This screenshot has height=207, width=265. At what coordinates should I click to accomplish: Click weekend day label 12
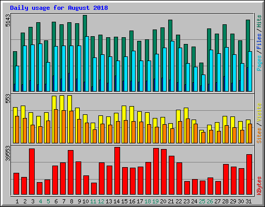(x=101, y=201)
